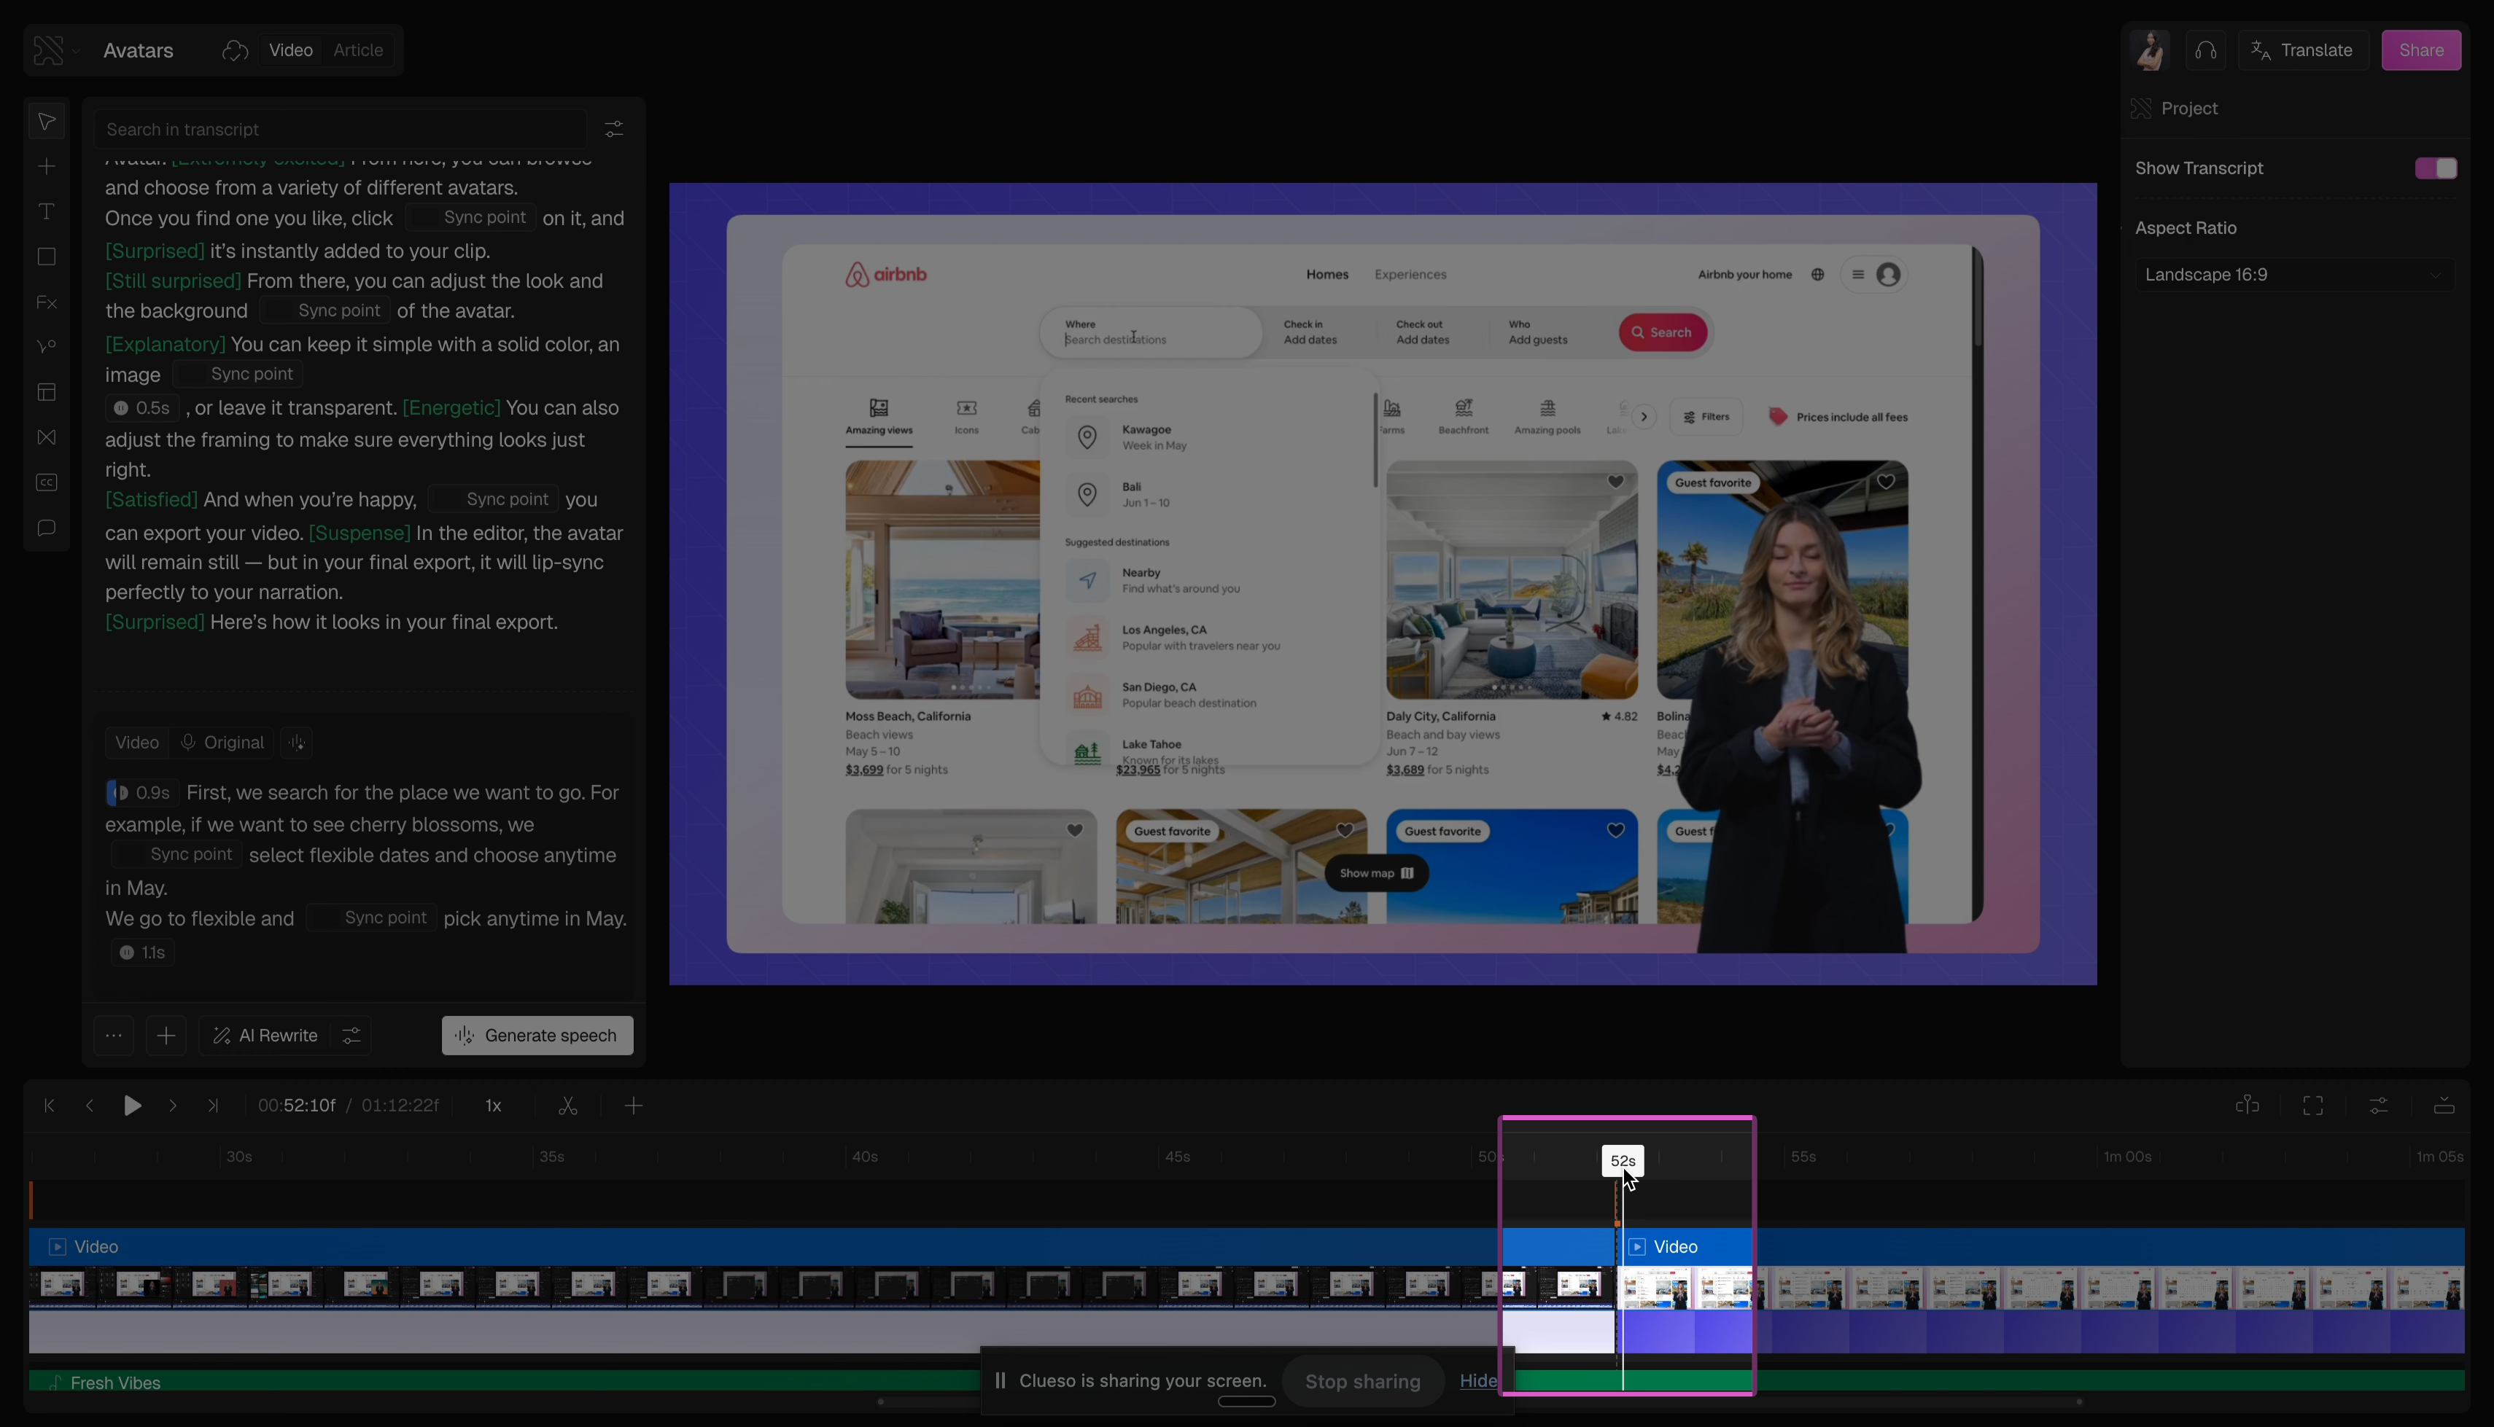The width and height of the screenshot is (2494, 1427).
Task: Open the Fx effects tool
Action: coord(46,302)
